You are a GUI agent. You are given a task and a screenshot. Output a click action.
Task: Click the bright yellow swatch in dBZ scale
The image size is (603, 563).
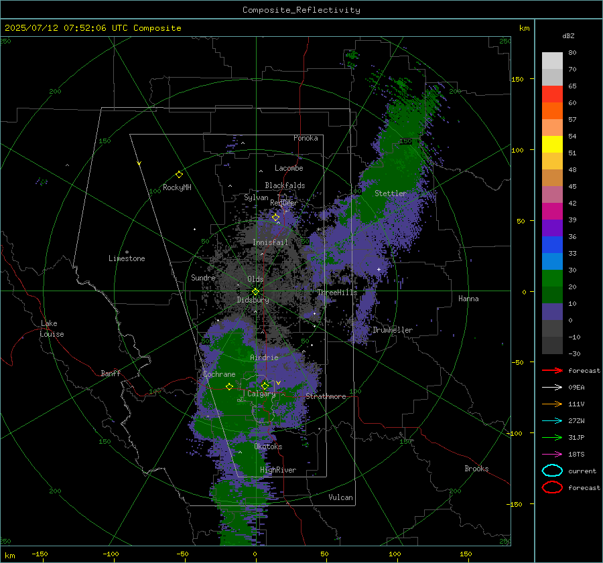552,144
